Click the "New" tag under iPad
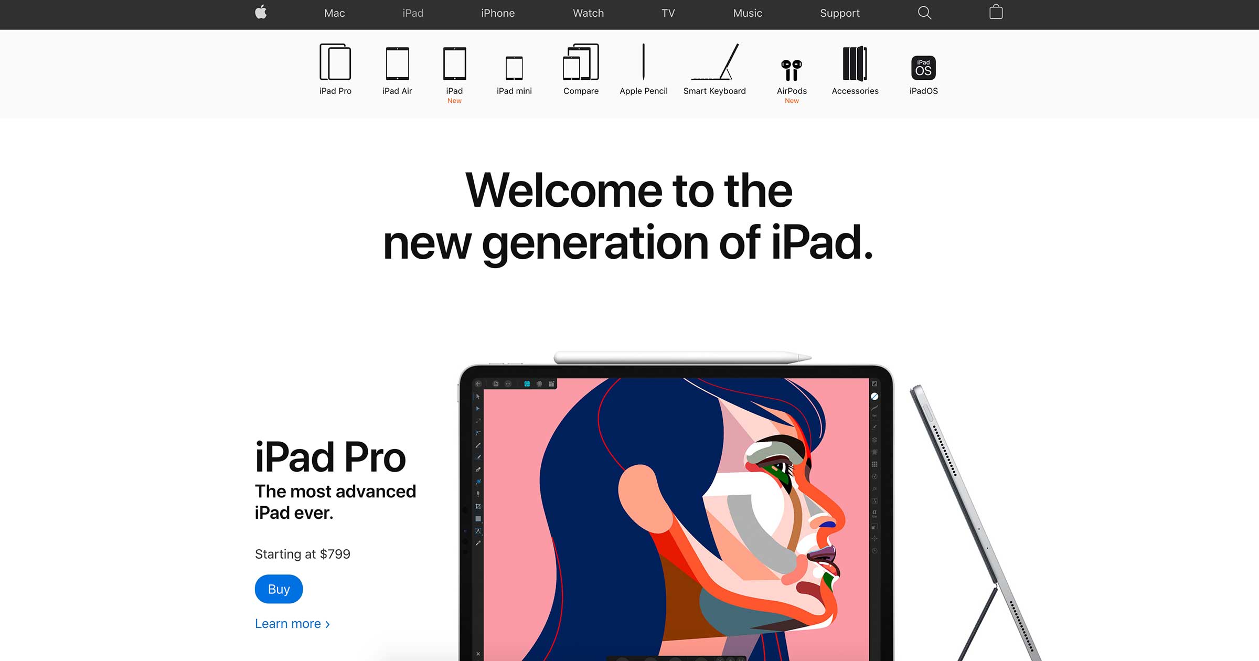This screenshot has height=661, width=1259. (x=454, y=101)
